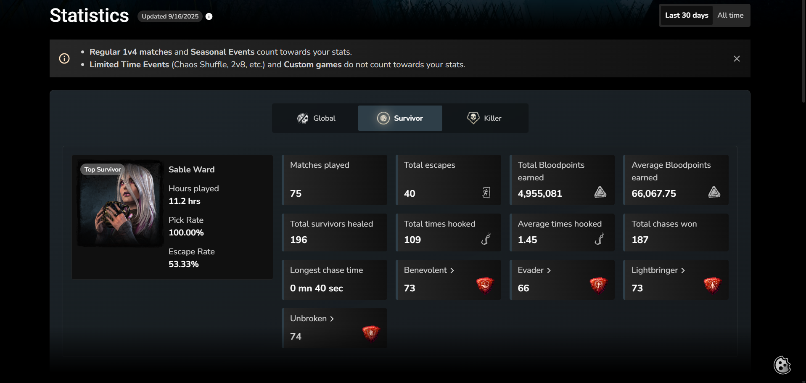Click the Average Bloodpoints earned icon

(x=714, y=193)
